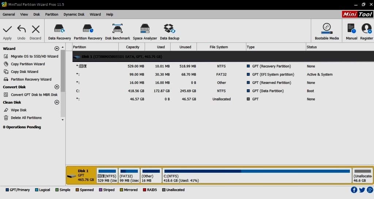Click Migrate OS to SSD/HD Wizard
Image resolution: width=374 pixels, height=199 pixels.
[x=34, y=56]
